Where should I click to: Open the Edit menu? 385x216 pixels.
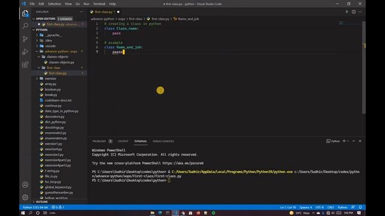42,4
